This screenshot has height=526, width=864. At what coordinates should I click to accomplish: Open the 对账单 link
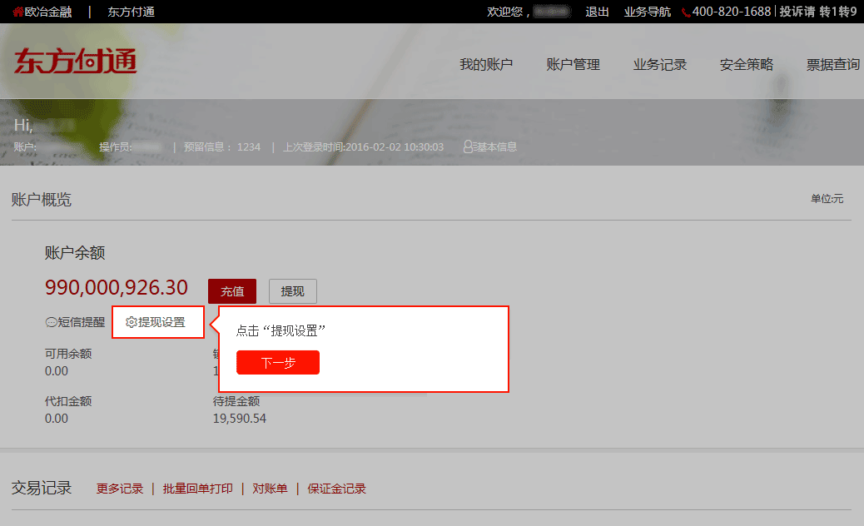[x=270, y=489]
